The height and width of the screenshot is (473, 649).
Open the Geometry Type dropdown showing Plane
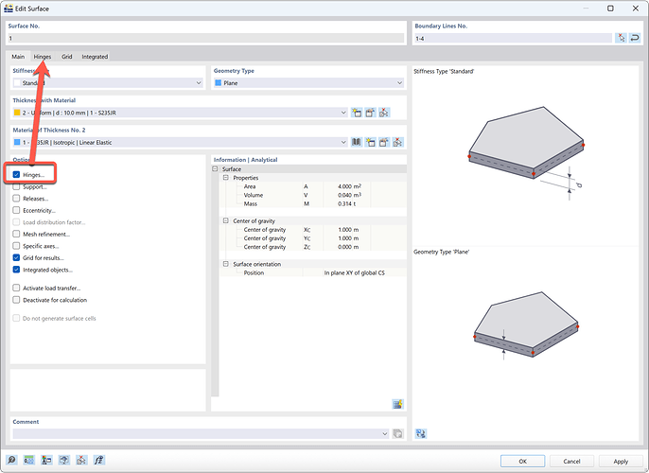(x=308, y=82)
